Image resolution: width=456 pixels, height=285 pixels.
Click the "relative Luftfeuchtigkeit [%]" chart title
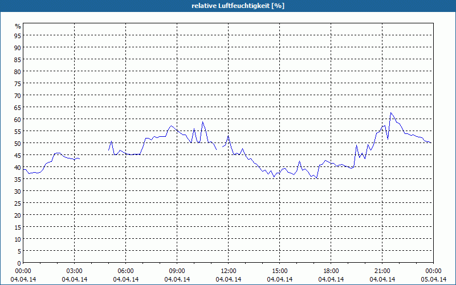point(238,6)
